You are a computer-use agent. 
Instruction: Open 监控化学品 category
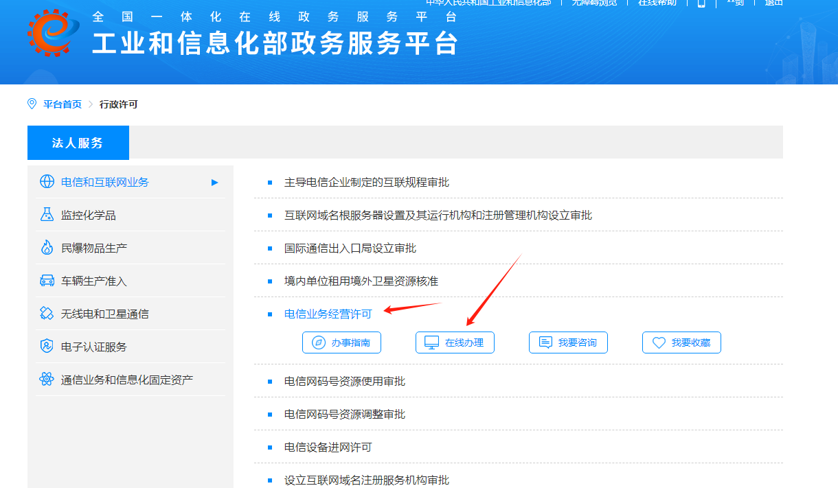pyautogui.click(x=131, y=215)
